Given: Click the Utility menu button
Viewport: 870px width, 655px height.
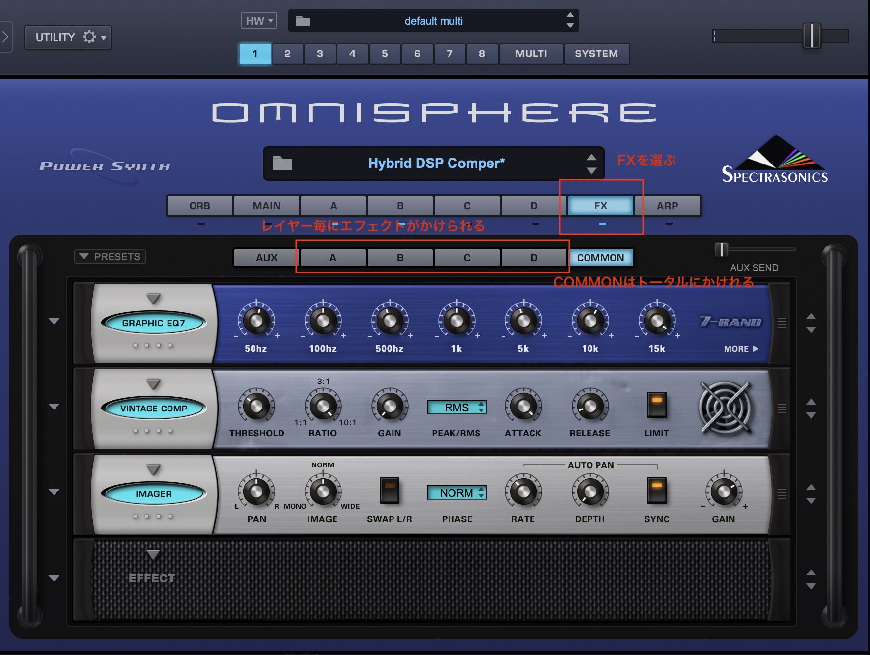Looking at the screenshot, I should pos(68,37).
